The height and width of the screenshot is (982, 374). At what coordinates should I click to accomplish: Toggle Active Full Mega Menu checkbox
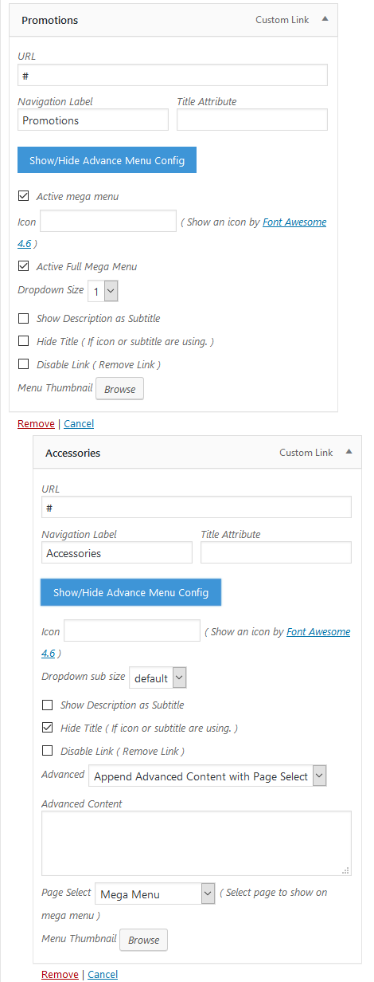click(x=23, y=266)
